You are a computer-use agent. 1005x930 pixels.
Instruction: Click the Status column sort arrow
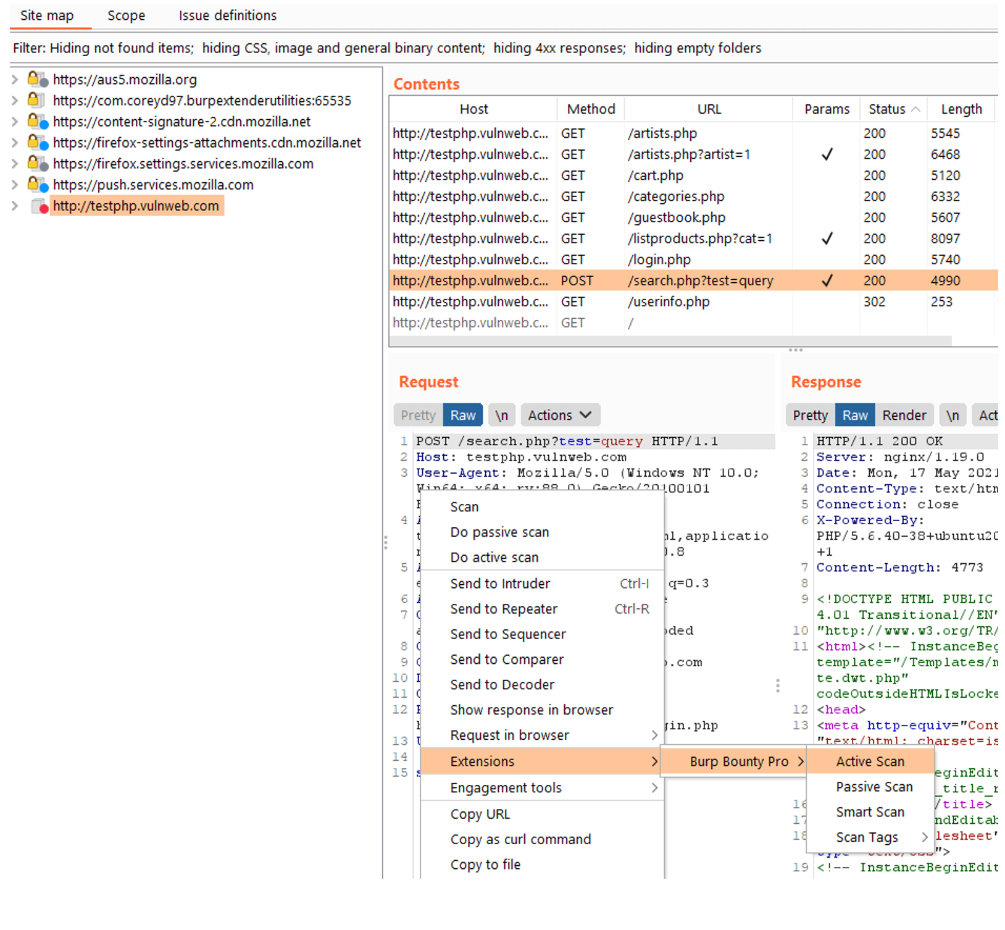(x=916, y=109)
